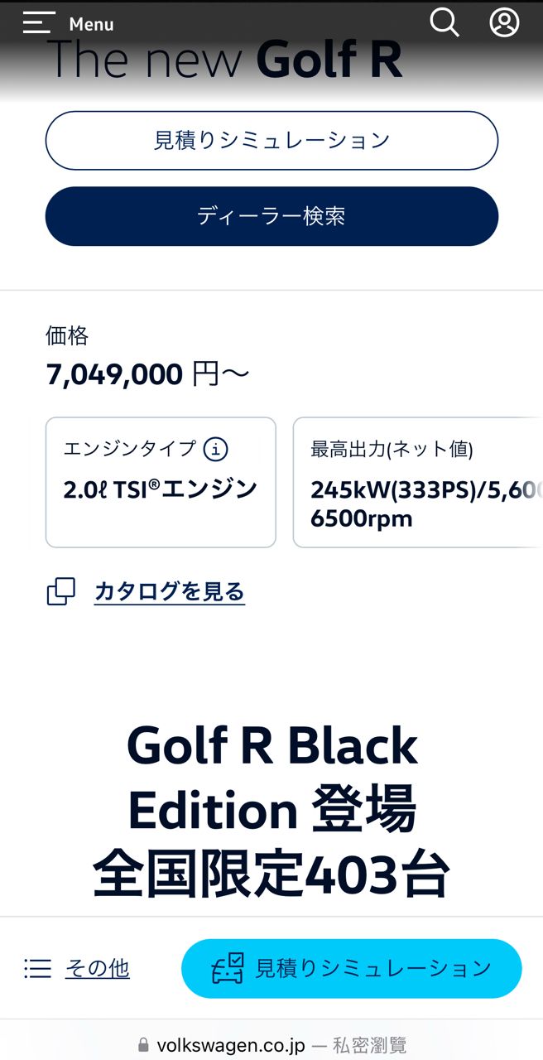This screenshot has height=1060, width=543.
Task: Open the user account icon
Action: (x=504, y=22)
